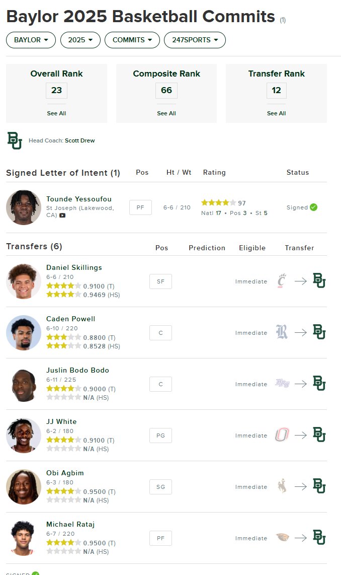The width and height of the screenshot is (341, 575).
Task: Click Cincinnati logo in Daniel Skillings row
Action: coord(281,281)
